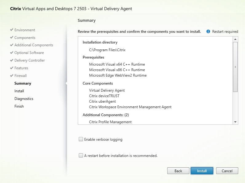Click the Features step checkmark icon

pos(12,68)
